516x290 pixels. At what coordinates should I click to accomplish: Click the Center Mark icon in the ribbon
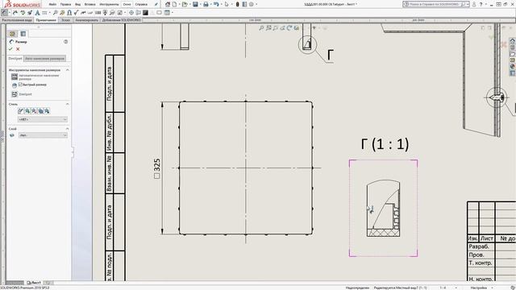pyautogui.click(x=131, y=13)
